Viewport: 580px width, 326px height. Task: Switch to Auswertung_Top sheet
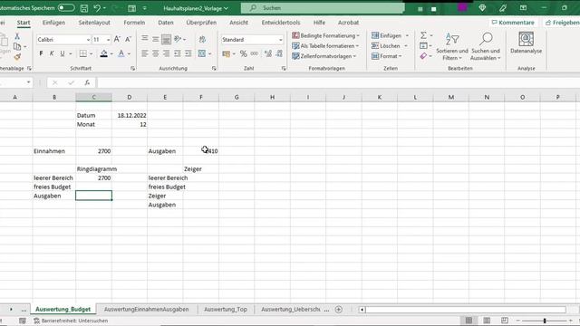[x=226, y=310]
